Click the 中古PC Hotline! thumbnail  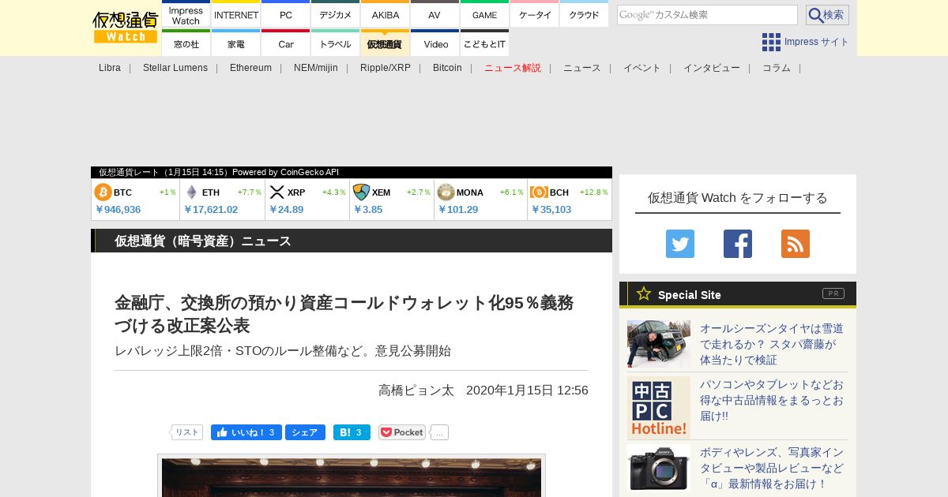659,408
